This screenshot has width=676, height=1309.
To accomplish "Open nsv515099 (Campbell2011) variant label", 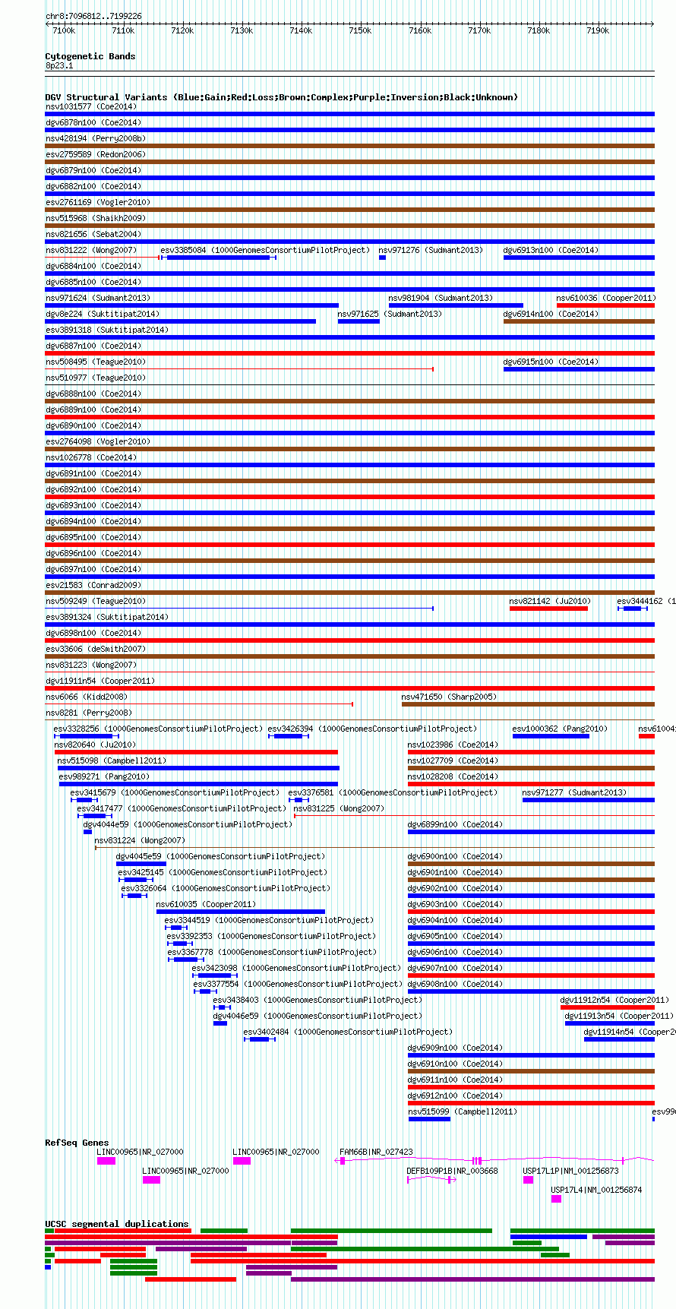I will pyautogui.click(x=463, y=1111).
